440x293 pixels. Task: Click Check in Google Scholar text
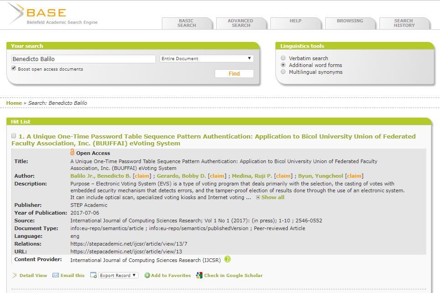(x=233, y=275)
